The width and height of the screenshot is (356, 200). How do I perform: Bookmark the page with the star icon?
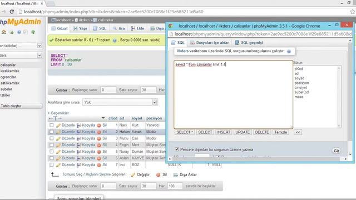click(x=352, y=12)
